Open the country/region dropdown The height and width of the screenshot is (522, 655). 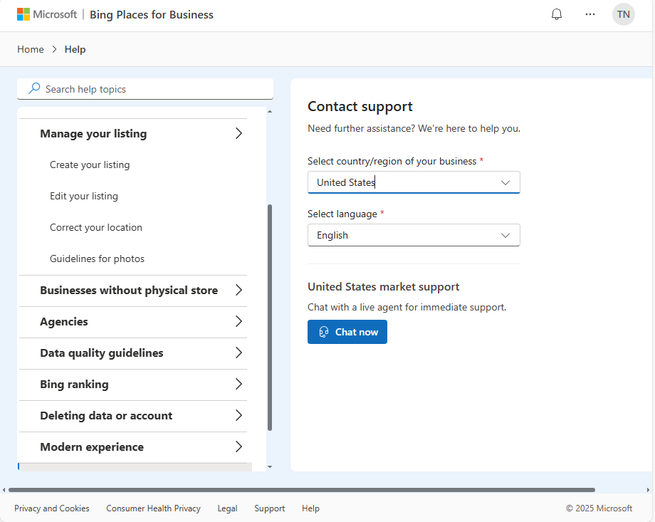[x=414, y=182]
